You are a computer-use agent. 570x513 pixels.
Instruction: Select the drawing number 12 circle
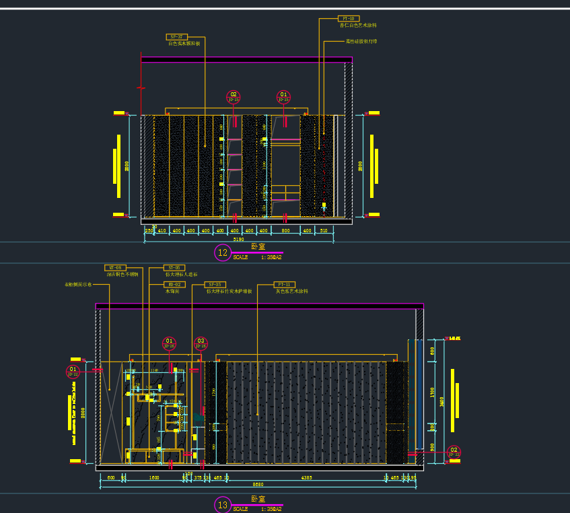pyautogui.click(x=223, y=252)
